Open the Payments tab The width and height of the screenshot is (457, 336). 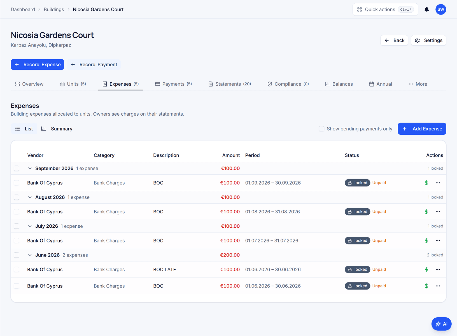(x=173, y=84)
